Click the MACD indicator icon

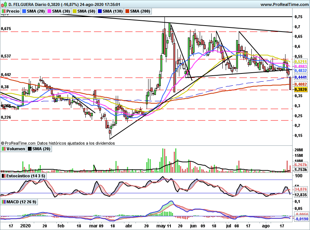[x=4, y=202]
